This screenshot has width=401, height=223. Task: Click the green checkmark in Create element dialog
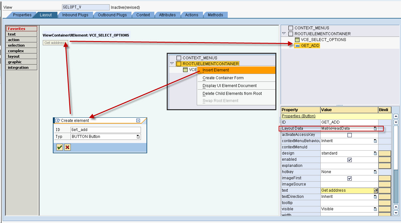pyautogui.click(x=59, y=147)
